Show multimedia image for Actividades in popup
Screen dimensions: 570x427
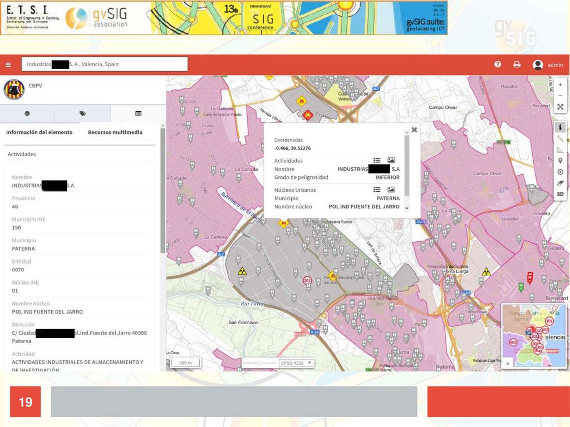pos(391,160)
